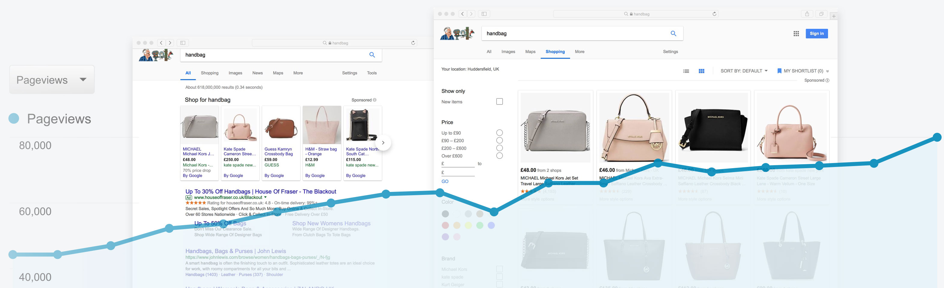
Task: Click GO to apply price range
Action: (x=445, y=181)
